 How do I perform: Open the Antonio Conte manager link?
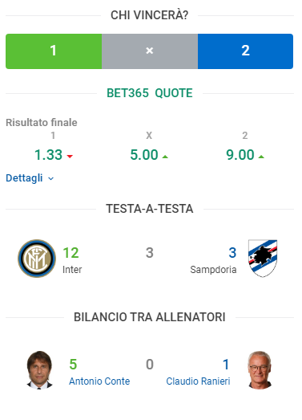[99, 381]
